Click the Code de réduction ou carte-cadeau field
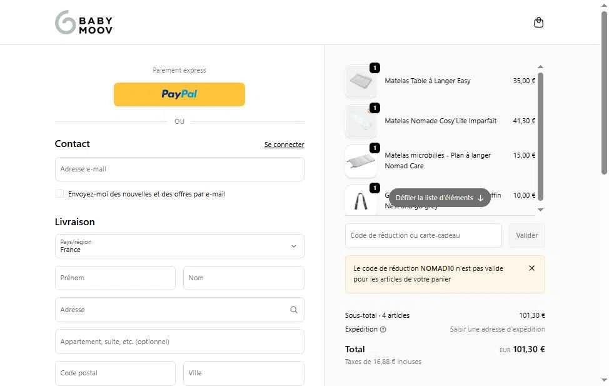609x386 pixels. (x=423, y=235)
